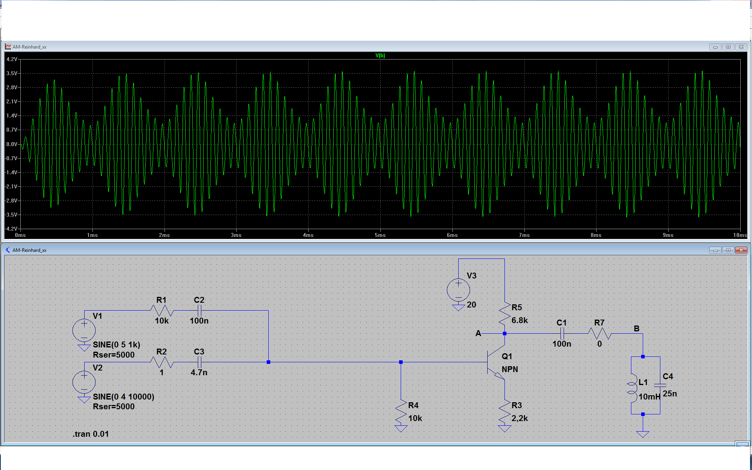Viewport: 752px width, 470px height.
Task: Click the 0.0V label on the vertical axis
Action: pos(12,144)
